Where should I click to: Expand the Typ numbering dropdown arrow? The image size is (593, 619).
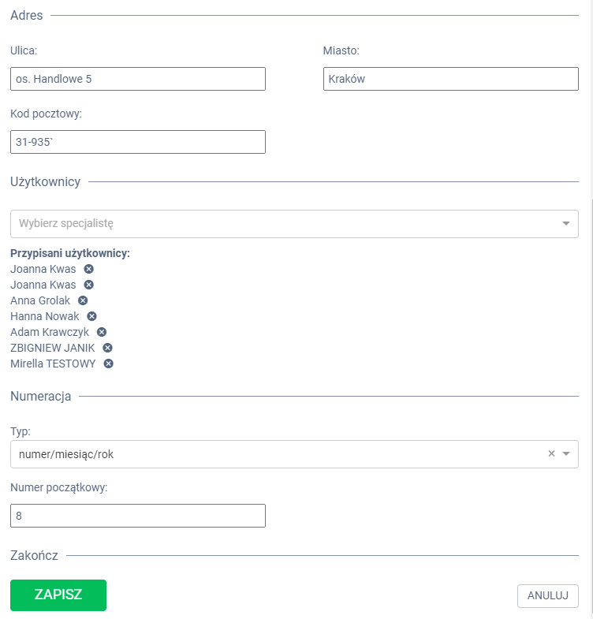(566, 454)
